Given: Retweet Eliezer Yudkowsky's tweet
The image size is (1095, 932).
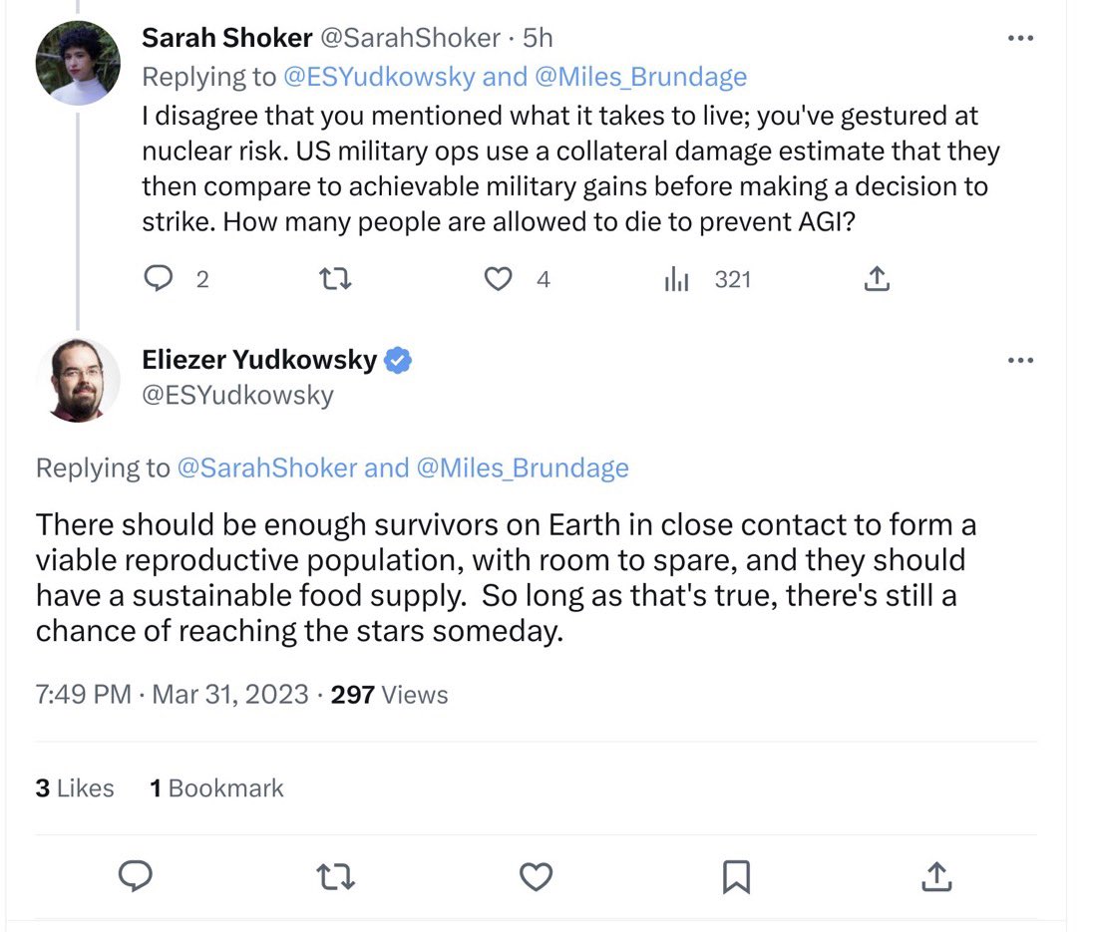Looking at the screenshot, I should [334, 876].
